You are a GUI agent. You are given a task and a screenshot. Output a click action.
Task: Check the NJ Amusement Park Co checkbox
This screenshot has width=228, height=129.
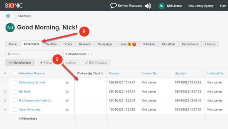click(15, 100)
